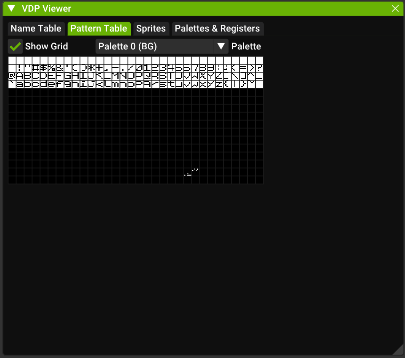Image resolution: width=405 pixels, height=358 pixels.
Task: Click the pattern tile for lowercase f
Action: pyautogui.click(x=60, y=84)
